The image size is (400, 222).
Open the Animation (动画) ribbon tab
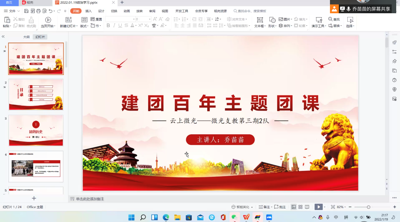coord(127,11)
